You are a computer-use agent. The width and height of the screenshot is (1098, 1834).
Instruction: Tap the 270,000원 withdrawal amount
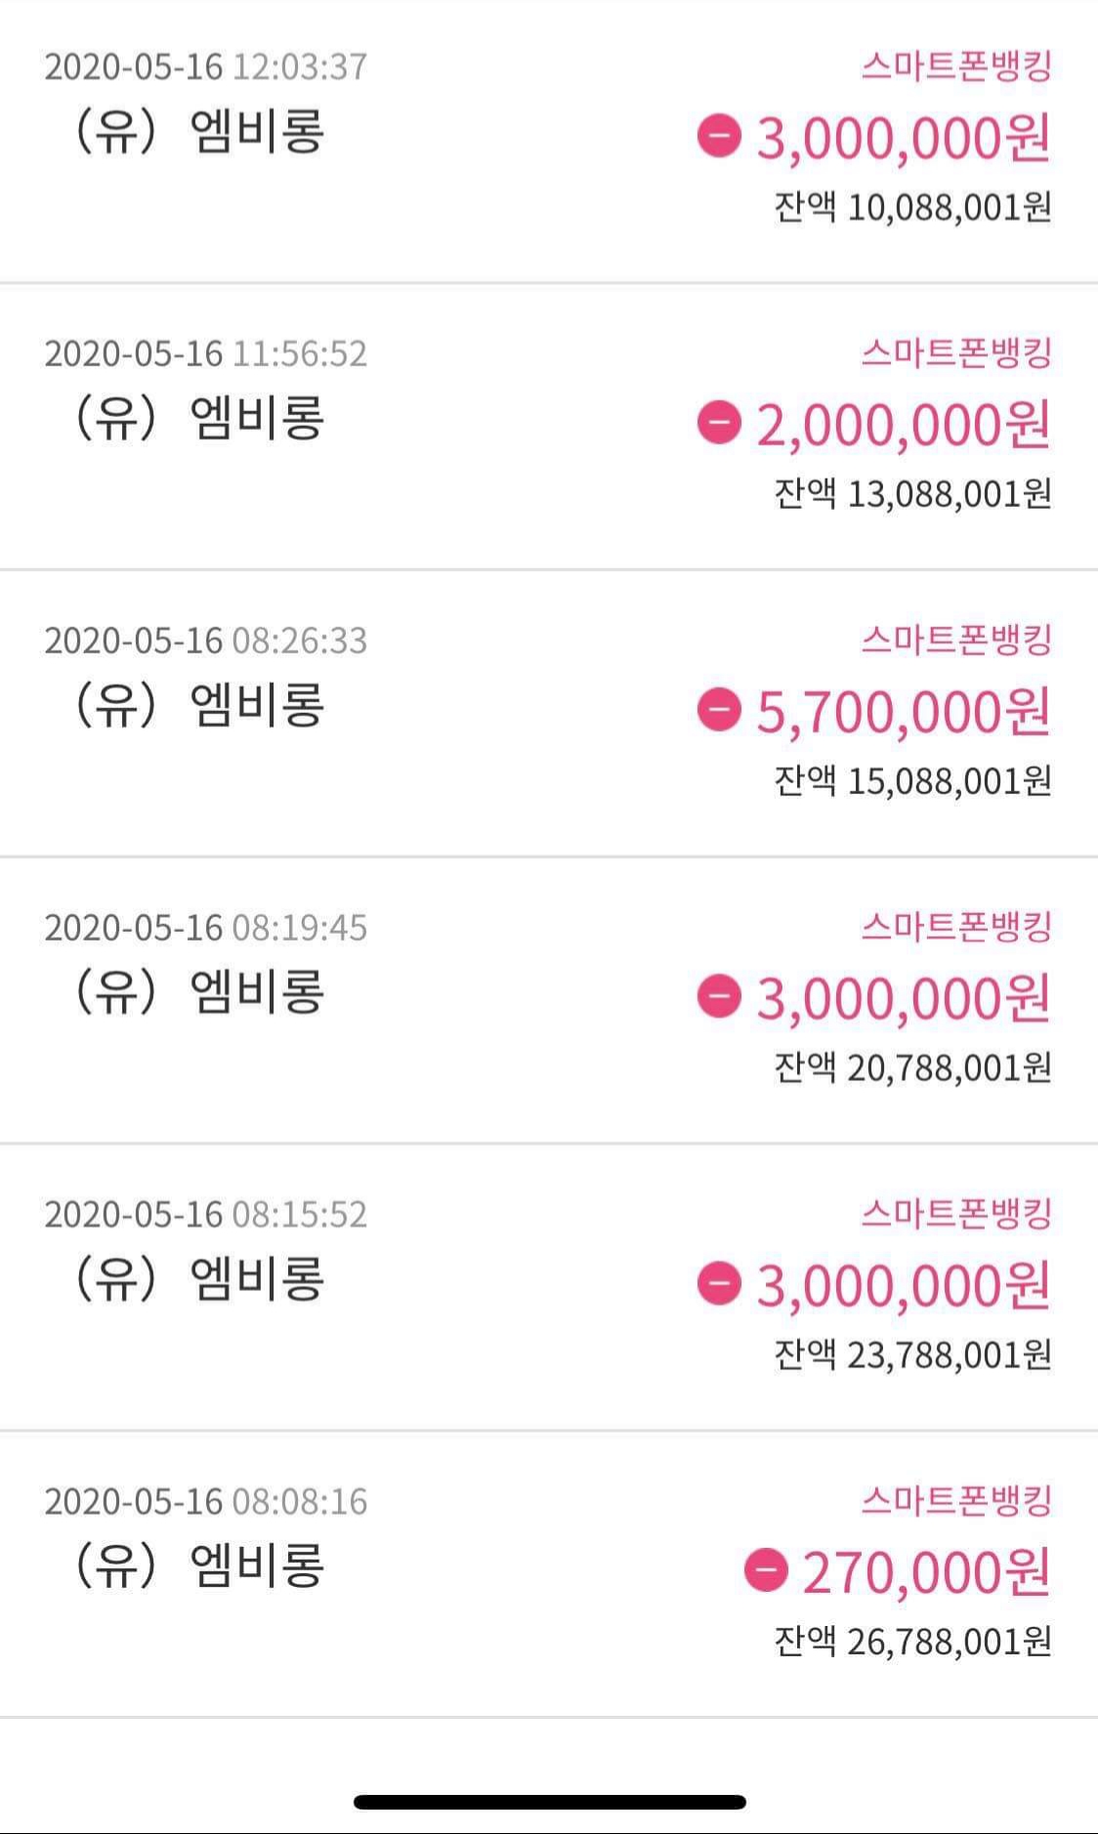coord(926,1571)
